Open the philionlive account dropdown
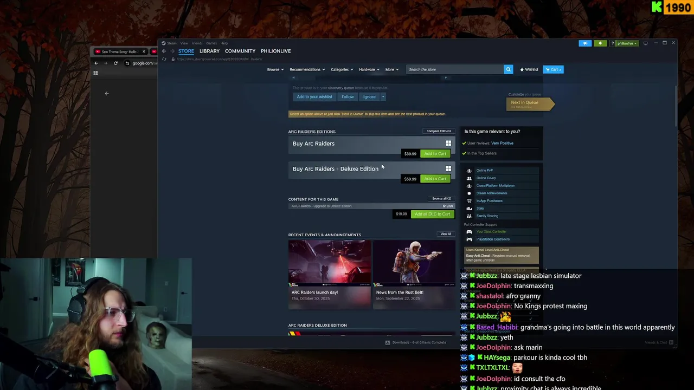The height and width of the screenshot is (390, 694). click(x=627, y=43)
